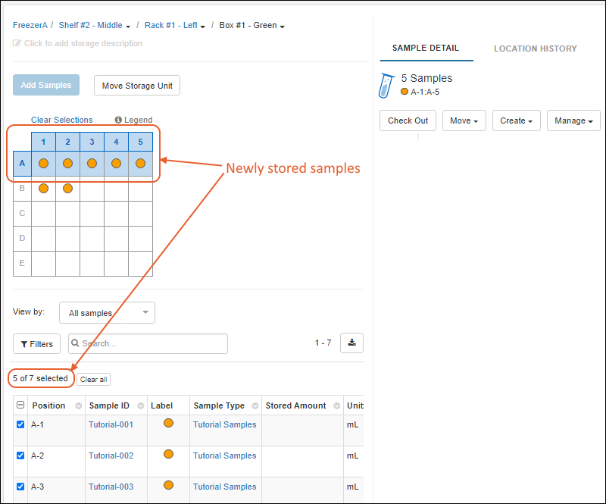Click the orange sample dot in cell A-3
The image size is (606, 504).
coord(92,163)
